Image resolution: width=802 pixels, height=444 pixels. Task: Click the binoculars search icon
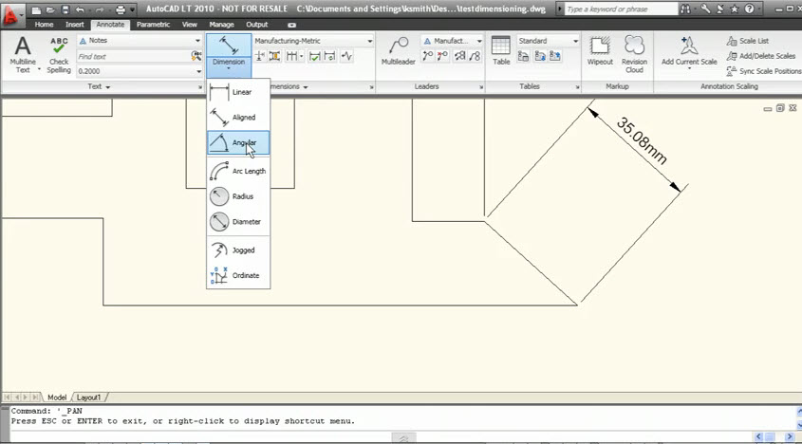(686, 9)
